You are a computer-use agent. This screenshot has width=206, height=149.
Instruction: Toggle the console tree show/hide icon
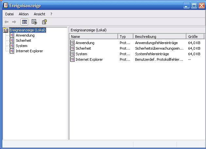(25, 22)
